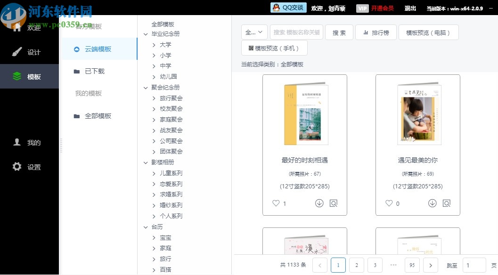Toggle the heart favorite on 遇见最美的你
The image size is (498, 275).
tap(389, 203)
